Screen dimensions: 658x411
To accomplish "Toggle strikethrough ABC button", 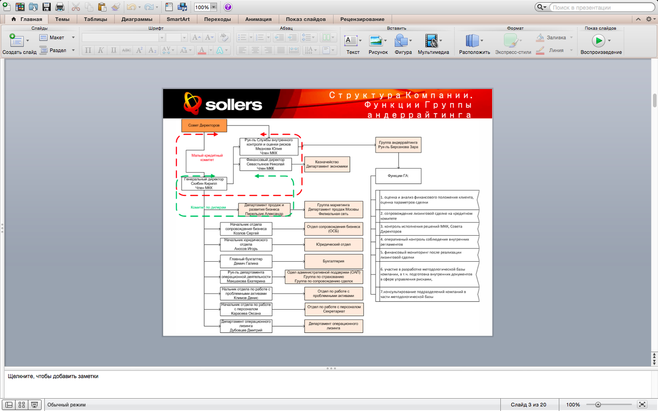I will tap(127, 50).
